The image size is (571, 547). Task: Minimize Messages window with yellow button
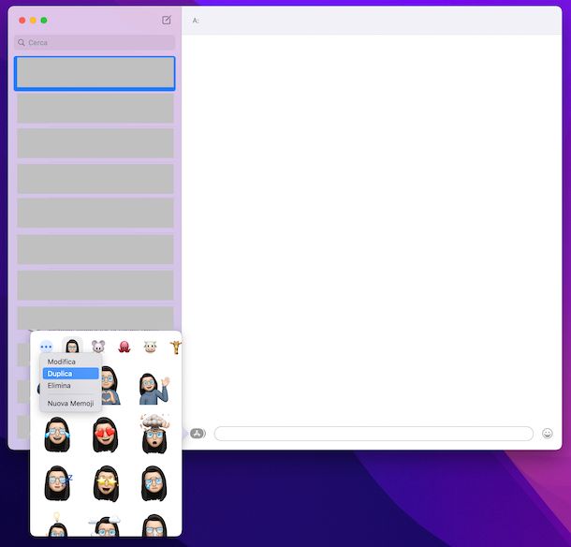pyautogui.click(x=33, y=21)
